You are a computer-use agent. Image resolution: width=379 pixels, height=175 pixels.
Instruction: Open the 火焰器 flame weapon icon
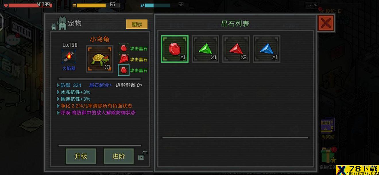[x=69, y=57]
